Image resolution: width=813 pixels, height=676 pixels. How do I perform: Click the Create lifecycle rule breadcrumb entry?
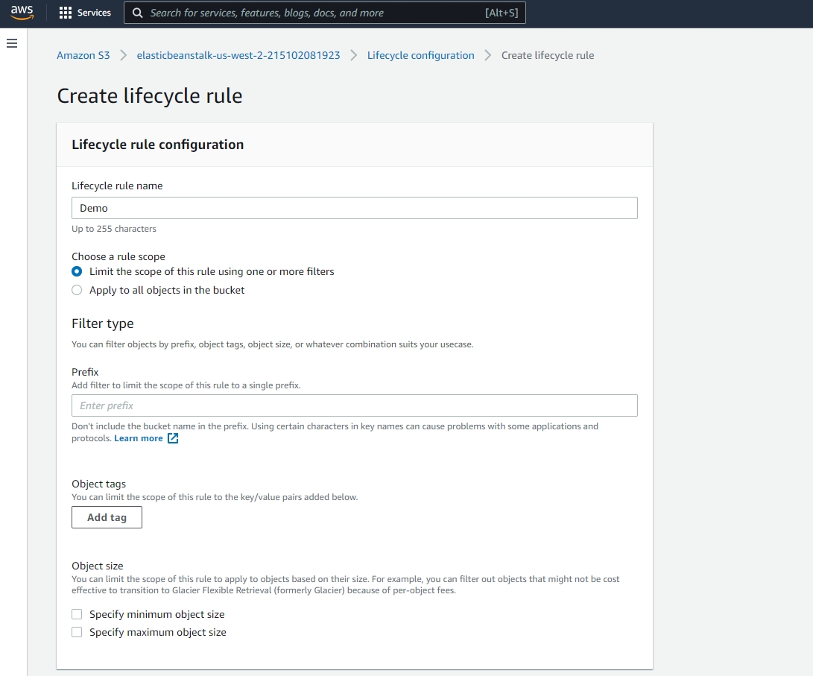(x=548, y=55)
